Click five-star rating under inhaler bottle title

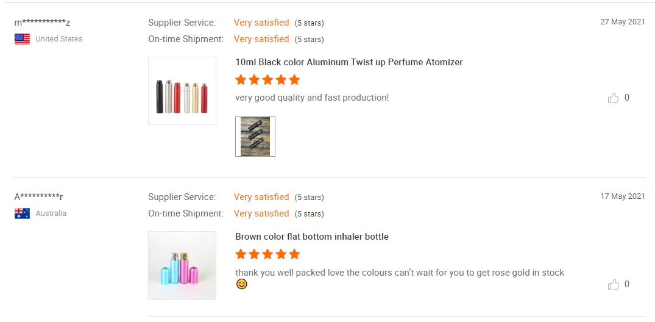(267, 254)
